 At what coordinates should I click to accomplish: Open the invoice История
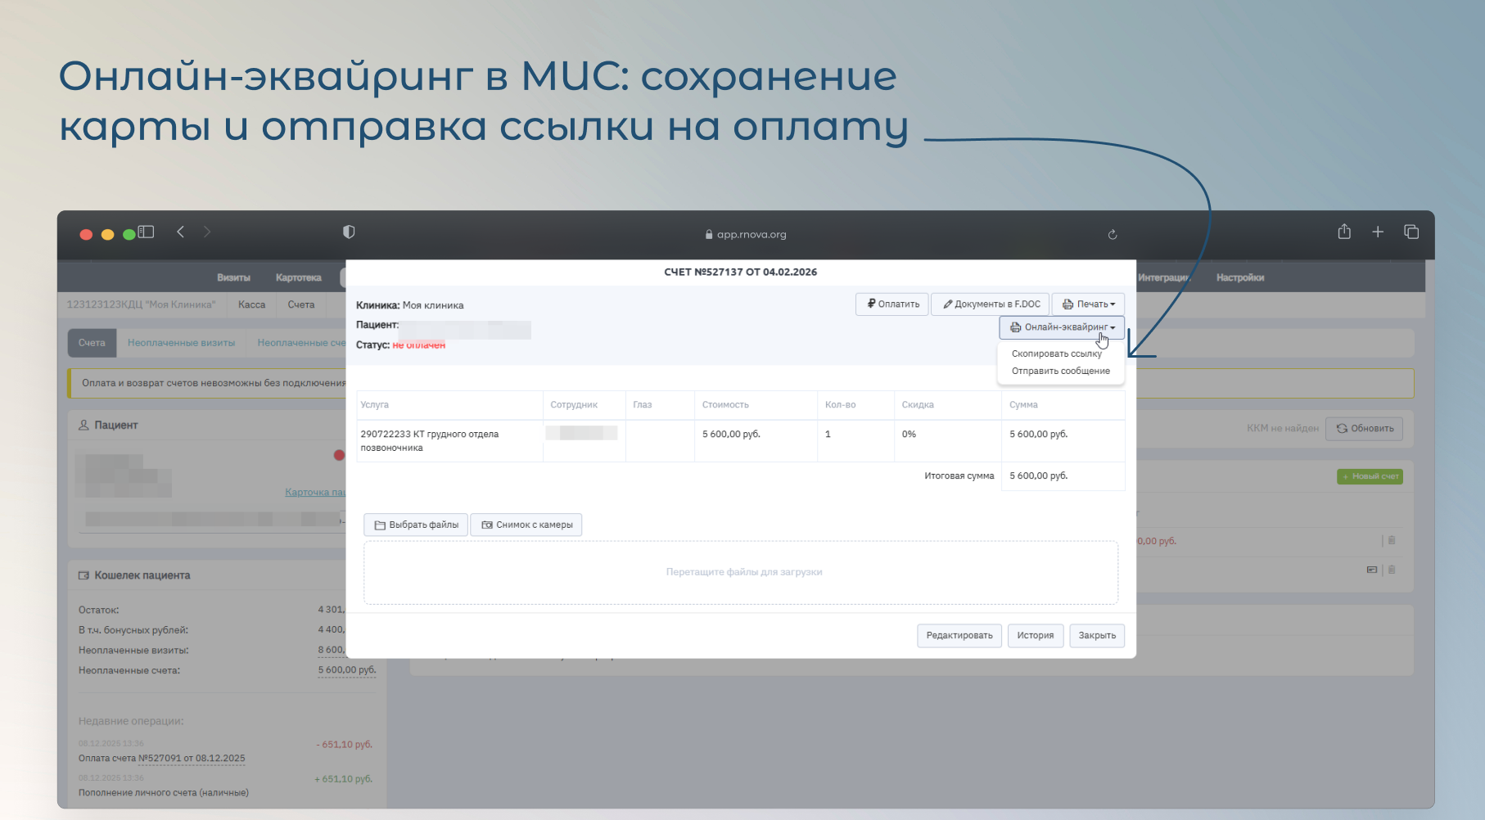[x=1035, y=636]
